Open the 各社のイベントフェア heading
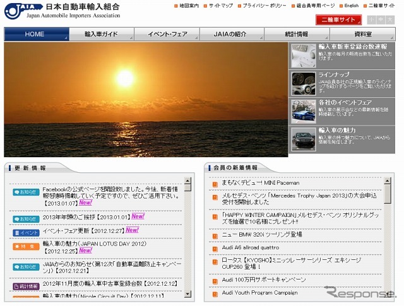The height and width of the screenshot is (306, 404). coord(345,102)
